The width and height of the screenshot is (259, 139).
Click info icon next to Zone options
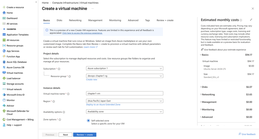coord(60,120)
